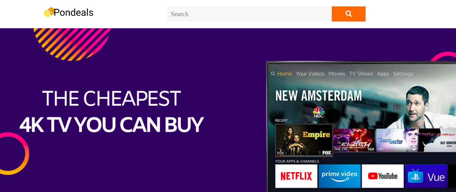This screenshot has height=192, width=456.
Task: Click the search magnifier on the TV screen
Action: pyautogui.click(x=273, y=74)
